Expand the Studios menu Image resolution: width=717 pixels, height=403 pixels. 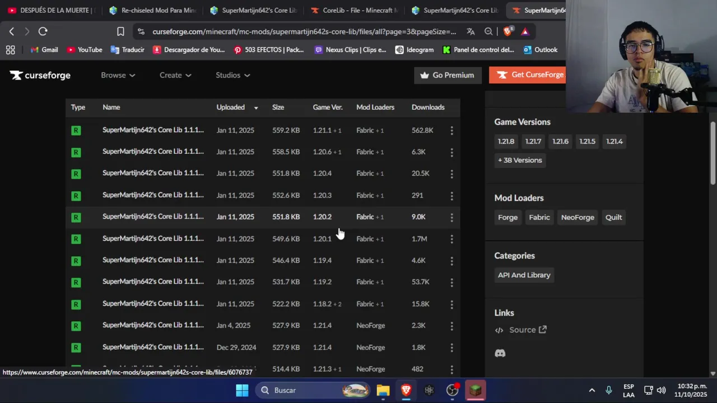click(x=233, y=75)
